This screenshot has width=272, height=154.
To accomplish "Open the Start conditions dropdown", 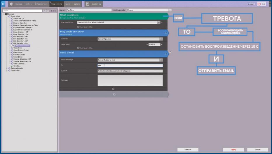I will click(x=159, y=22).
